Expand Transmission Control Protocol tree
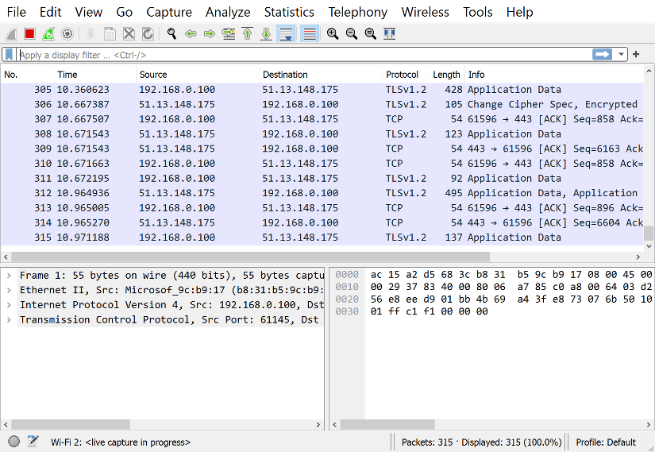 (9, 320)
